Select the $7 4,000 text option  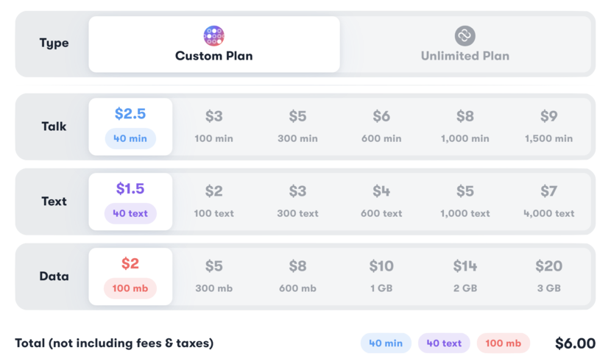pyautogui.click(x=548, y=201)
